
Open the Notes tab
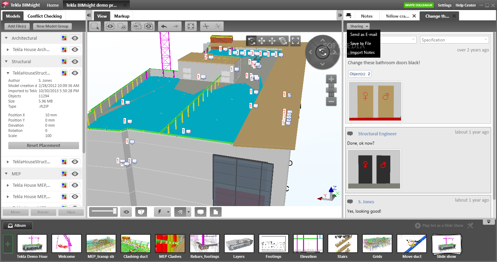coord(367,16)
